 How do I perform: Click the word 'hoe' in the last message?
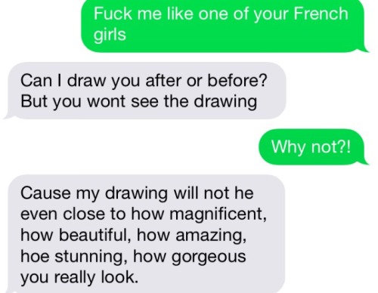point(35,257)
